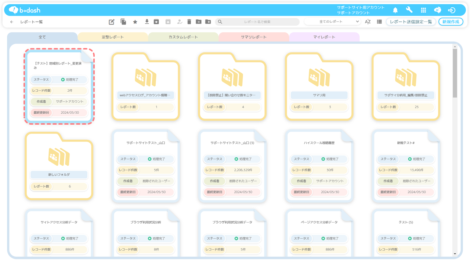
Task: Click the greyed user-check icon
Action: click(180, 22)
